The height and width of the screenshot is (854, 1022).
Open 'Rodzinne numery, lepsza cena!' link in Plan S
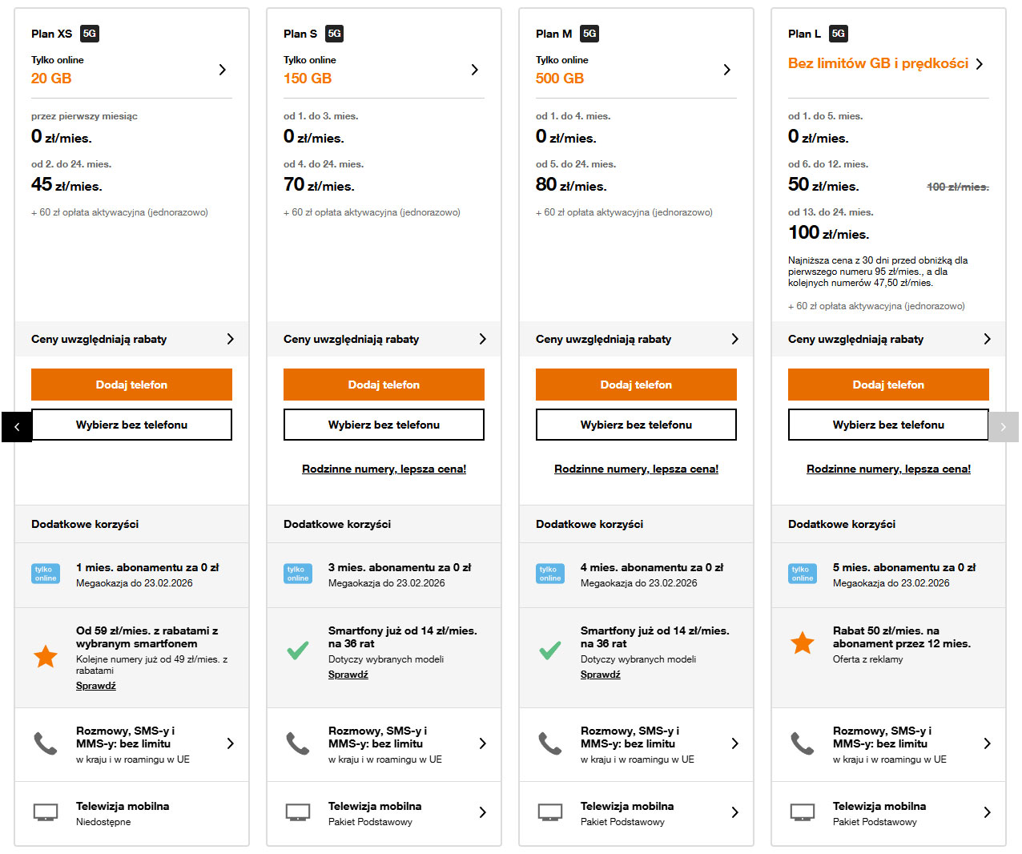[x=384, y=469]
